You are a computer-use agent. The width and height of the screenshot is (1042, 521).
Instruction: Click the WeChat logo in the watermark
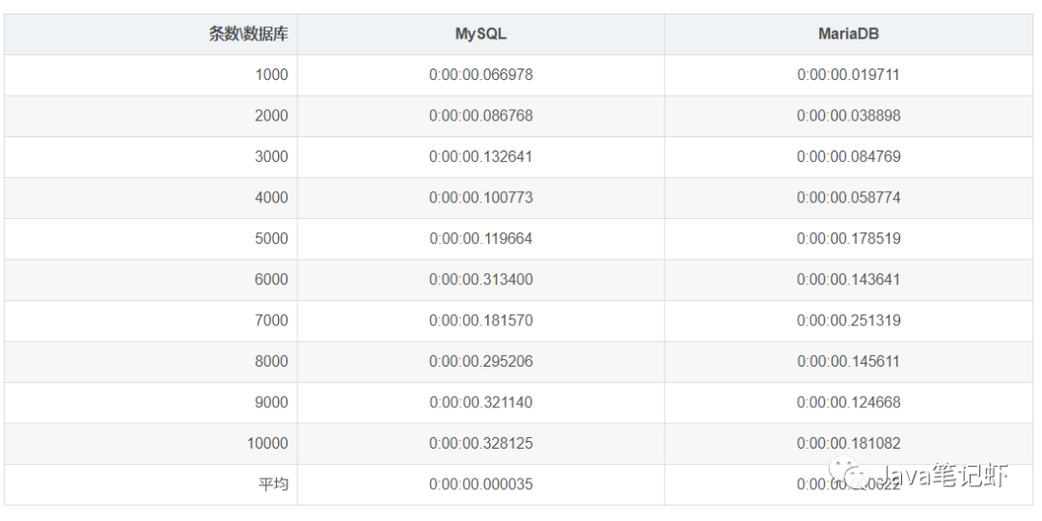click(x=850, y=475)
